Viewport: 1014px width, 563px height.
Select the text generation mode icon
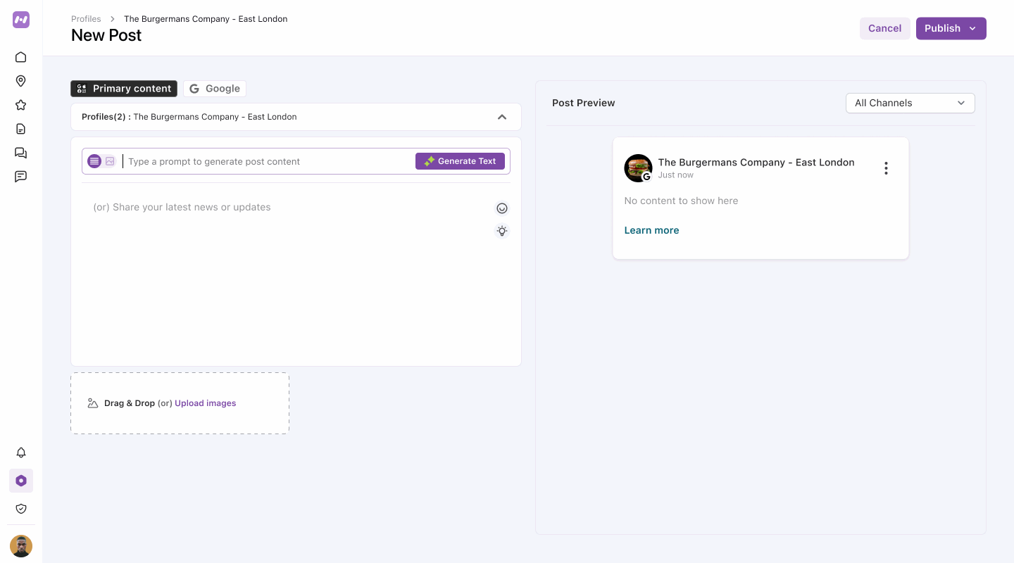tap(94, 161)
